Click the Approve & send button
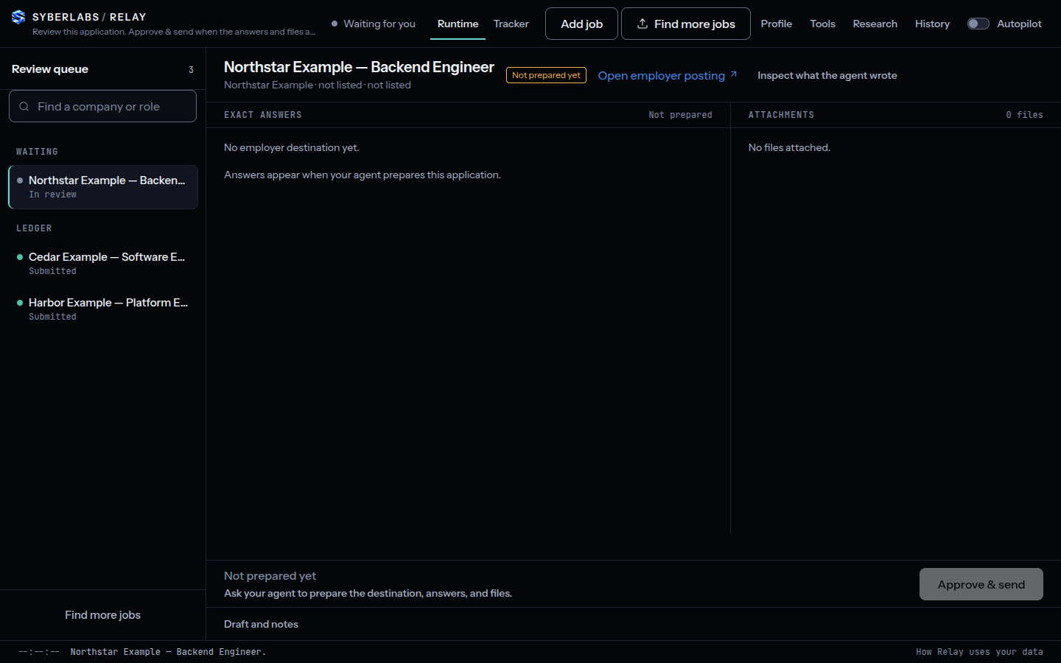Viewport: 1061px width, 663px height. [x=981, y=584]
